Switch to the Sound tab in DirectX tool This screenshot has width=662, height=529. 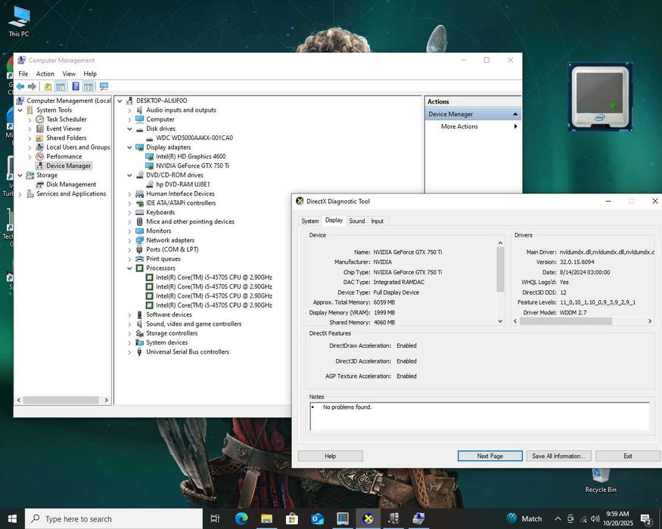(357, 221)
